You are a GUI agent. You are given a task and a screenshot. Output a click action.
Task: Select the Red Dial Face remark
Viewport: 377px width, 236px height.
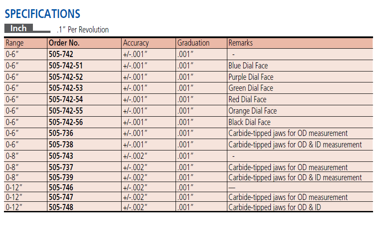[x=247, y=100]
